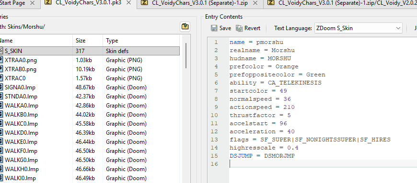417x183 pixels.
Task: Select the XTRAB0.png entry name
Action: click(x=21, y=69)
